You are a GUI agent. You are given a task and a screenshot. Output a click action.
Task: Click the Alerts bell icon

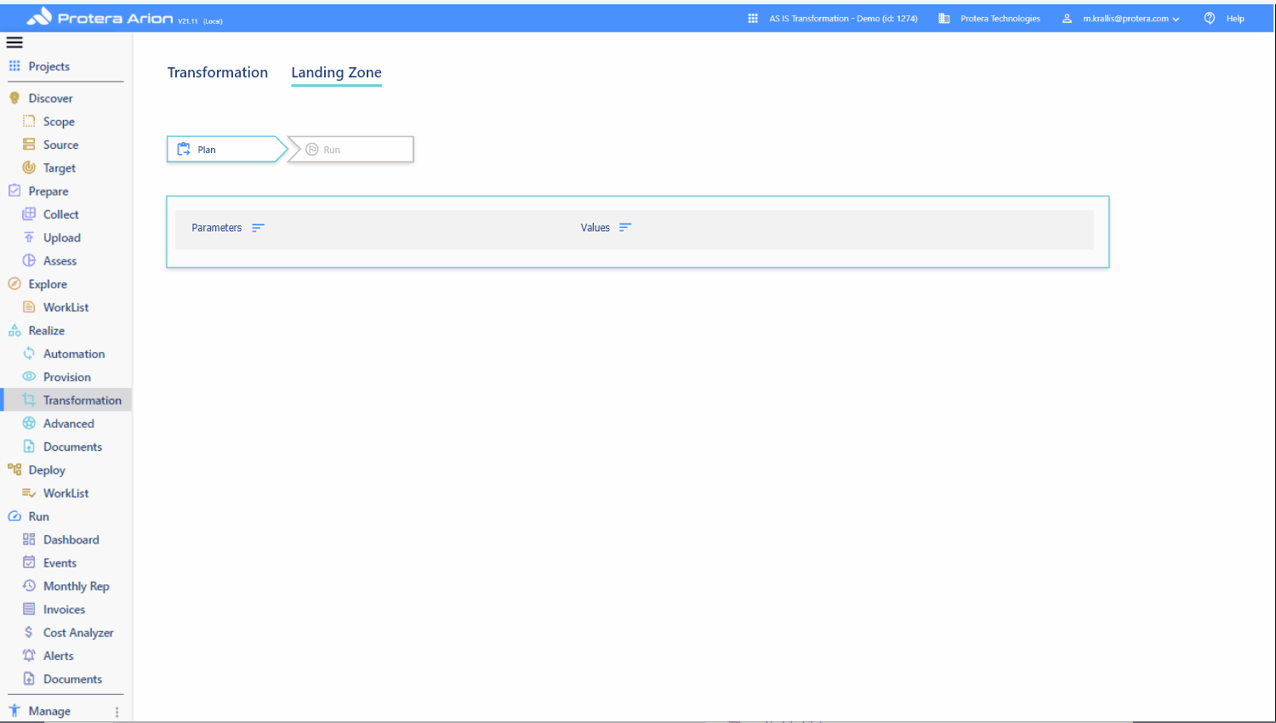click(x=29, y=656)
